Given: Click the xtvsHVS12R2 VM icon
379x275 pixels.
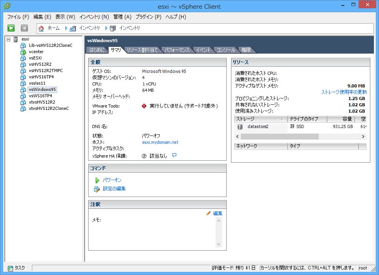Looking at the screenshot, I should coord(23,102).
